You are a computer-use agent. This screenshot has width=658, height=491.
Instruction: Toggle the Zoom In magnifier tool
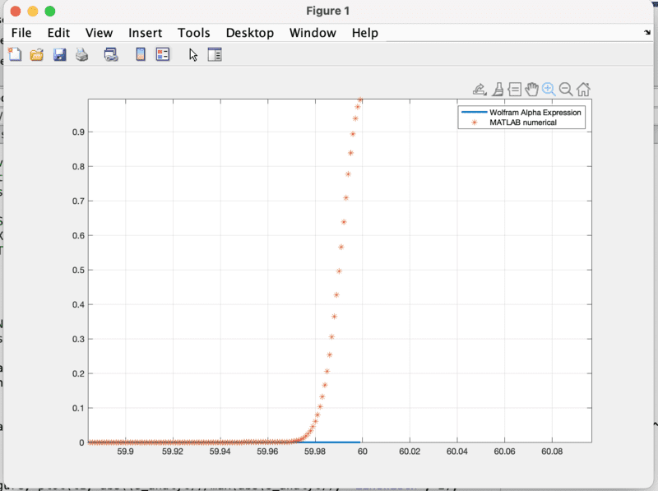click(x=549, y=90)
